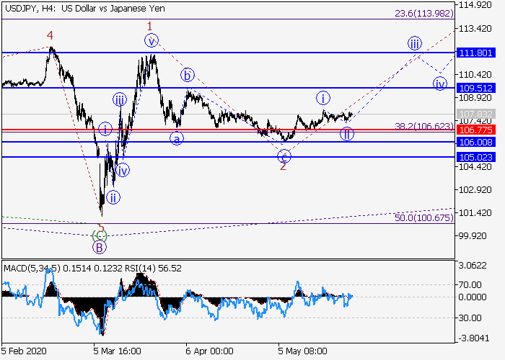
Task: Click the 6 Apr 00:00 date marker
Action: (x=209, y=350)
